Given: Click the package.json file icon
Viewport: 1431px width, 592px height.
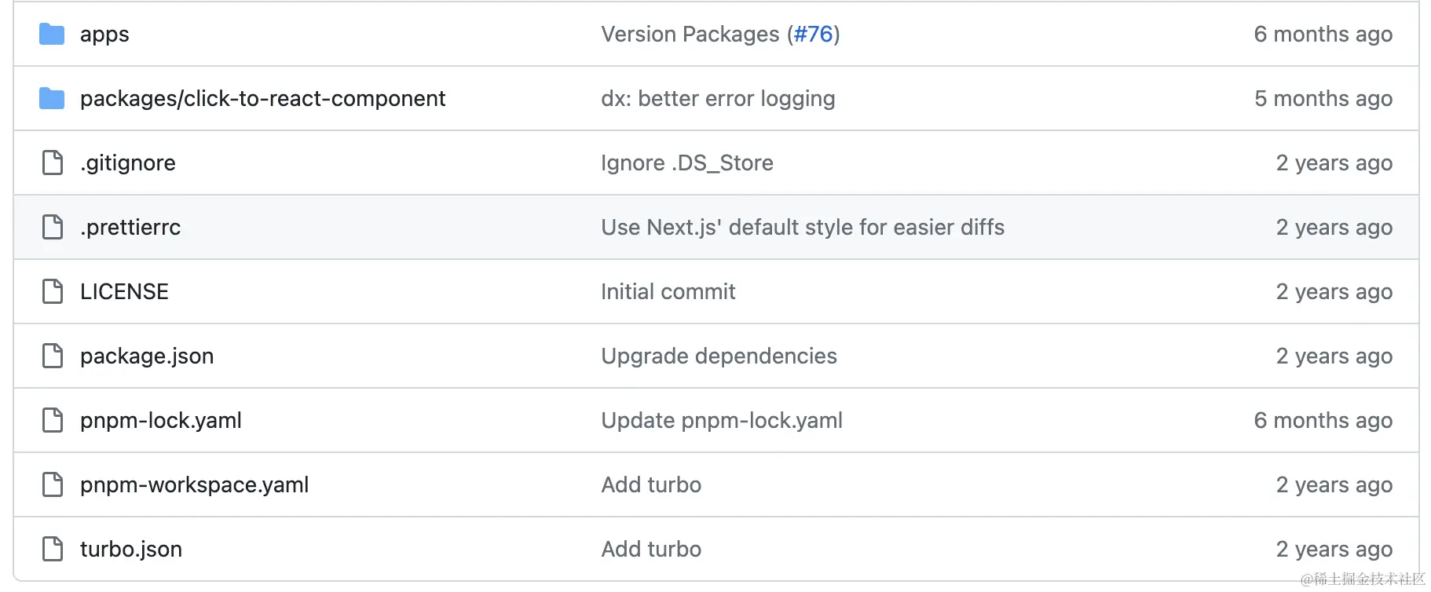Looking at the screenshot, I should (53, 356).
